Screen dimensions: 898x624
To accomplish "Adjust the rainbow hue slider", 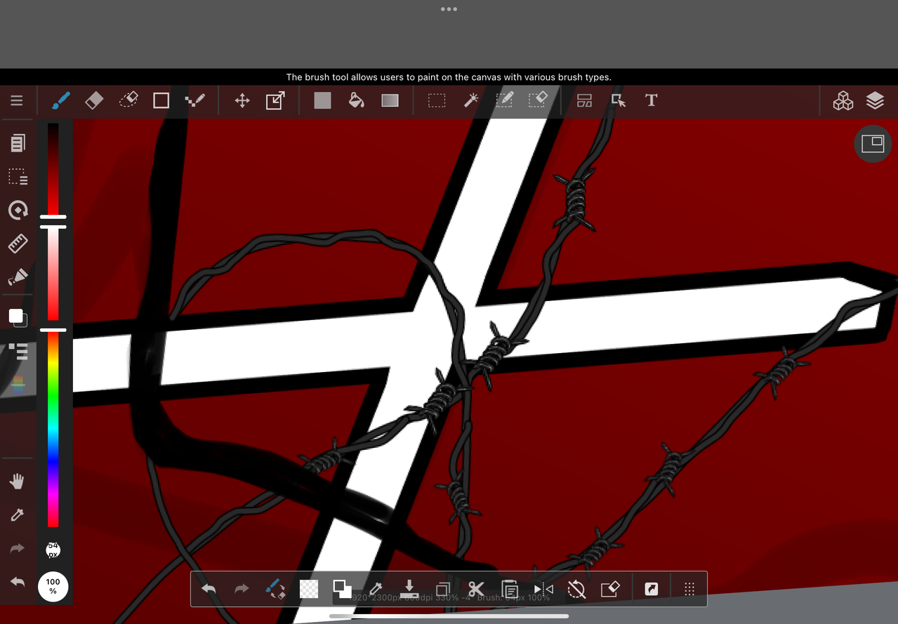I will (53, 430).
